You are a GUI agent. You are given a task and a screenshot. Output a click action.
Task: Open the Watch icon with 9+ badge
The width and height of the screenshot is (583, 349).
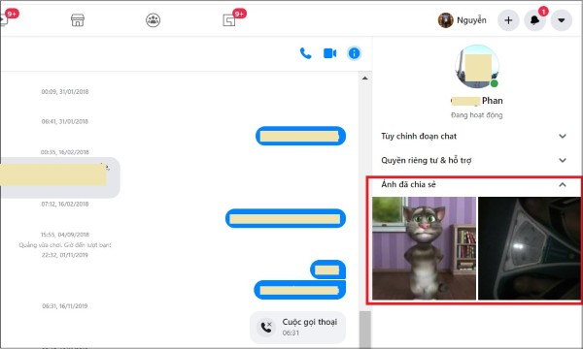[x=4, y=19]
